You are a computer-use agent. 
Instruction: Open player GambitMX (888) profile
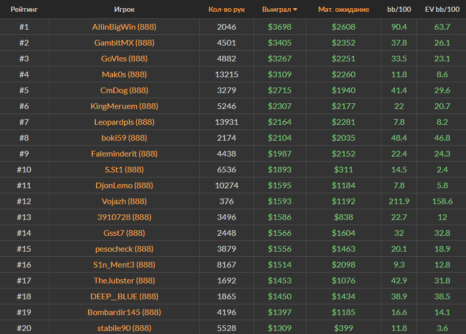click(x=124, y=42)
